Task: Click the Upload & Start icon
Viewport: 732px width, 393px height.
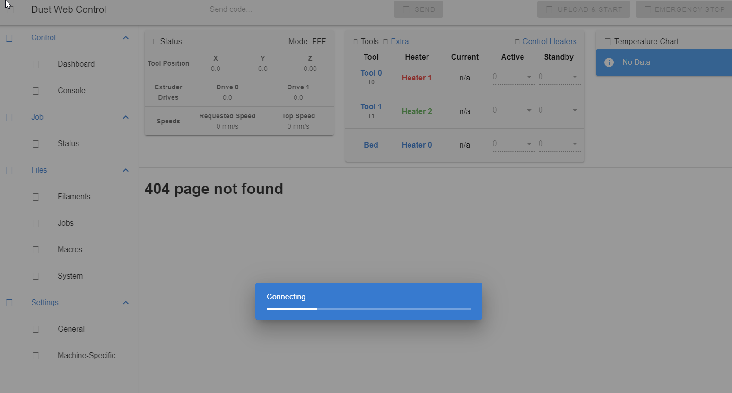Action: [x=549, y=9]
